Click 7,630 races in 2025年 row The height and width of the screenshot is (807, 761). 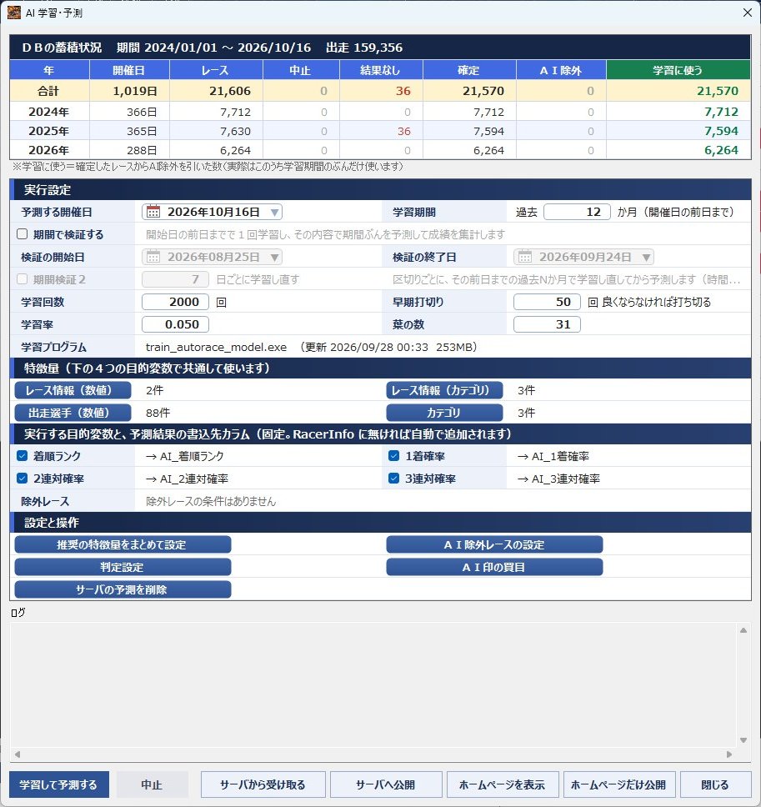[235, 131]
